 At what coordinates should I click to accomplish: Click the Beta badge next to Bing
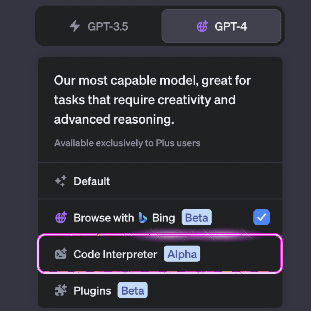(x=196, y=218)
